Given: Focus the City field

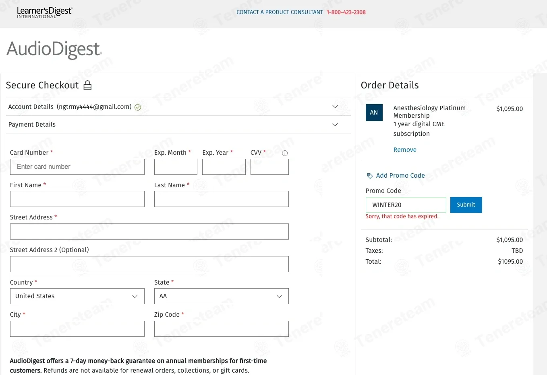Looking at the screenshot, I should point(77,329).
